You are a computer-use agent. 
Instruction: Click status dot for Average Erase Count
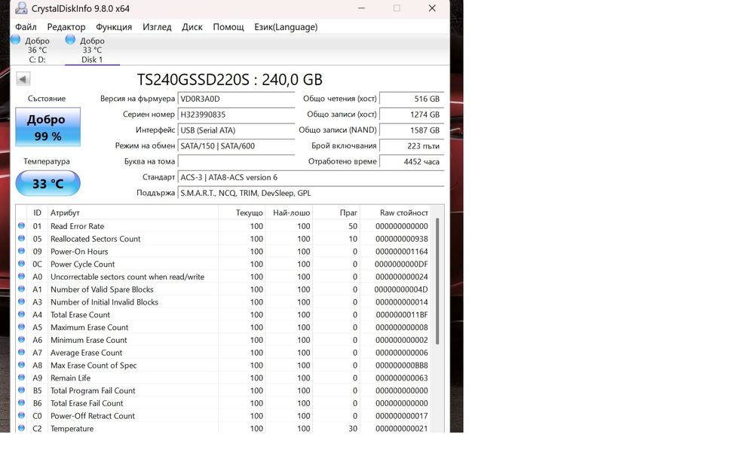[x=22, y=352]
